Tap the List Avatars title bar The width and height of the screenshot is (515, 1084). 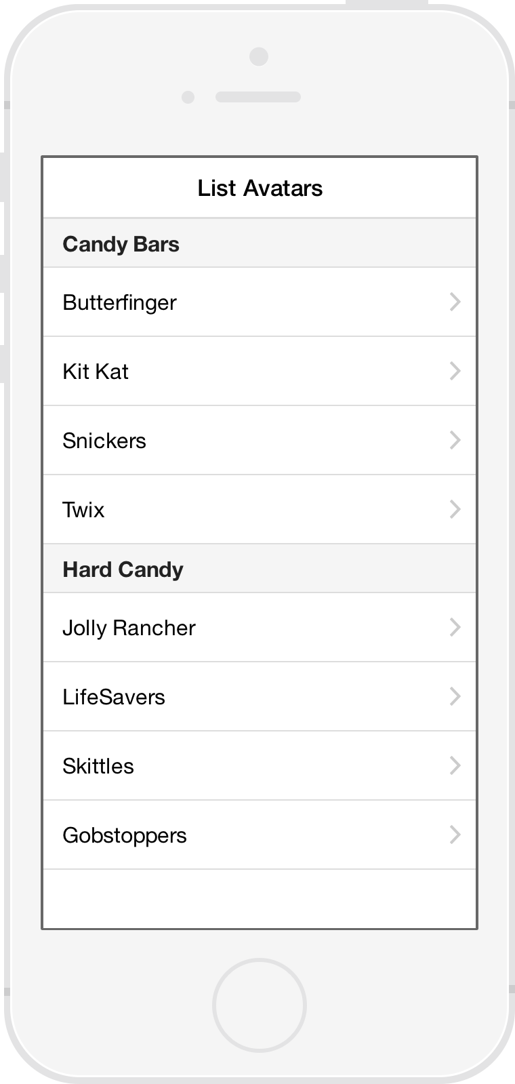click(260, 188)
